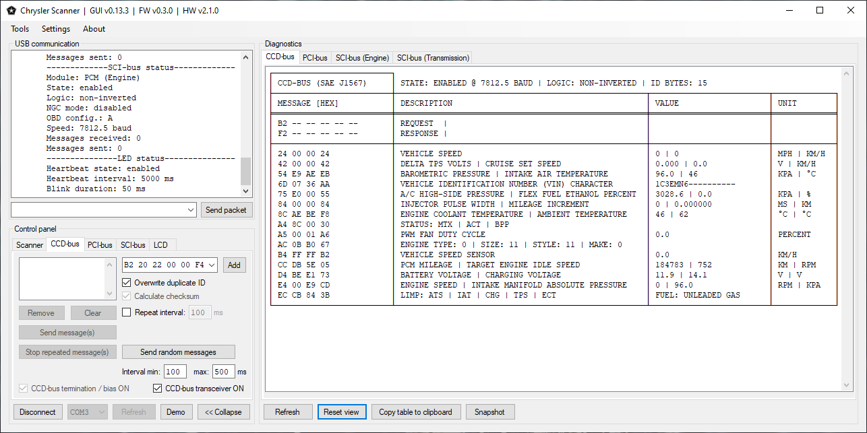This screenshot has height=433, width=867.
Task: Enable the Repeat interval checkbox
Action: point(127,312)
